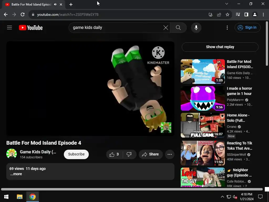Click channel watermark in video corner
Screen dimensions: 269x202
pos(166,128)
